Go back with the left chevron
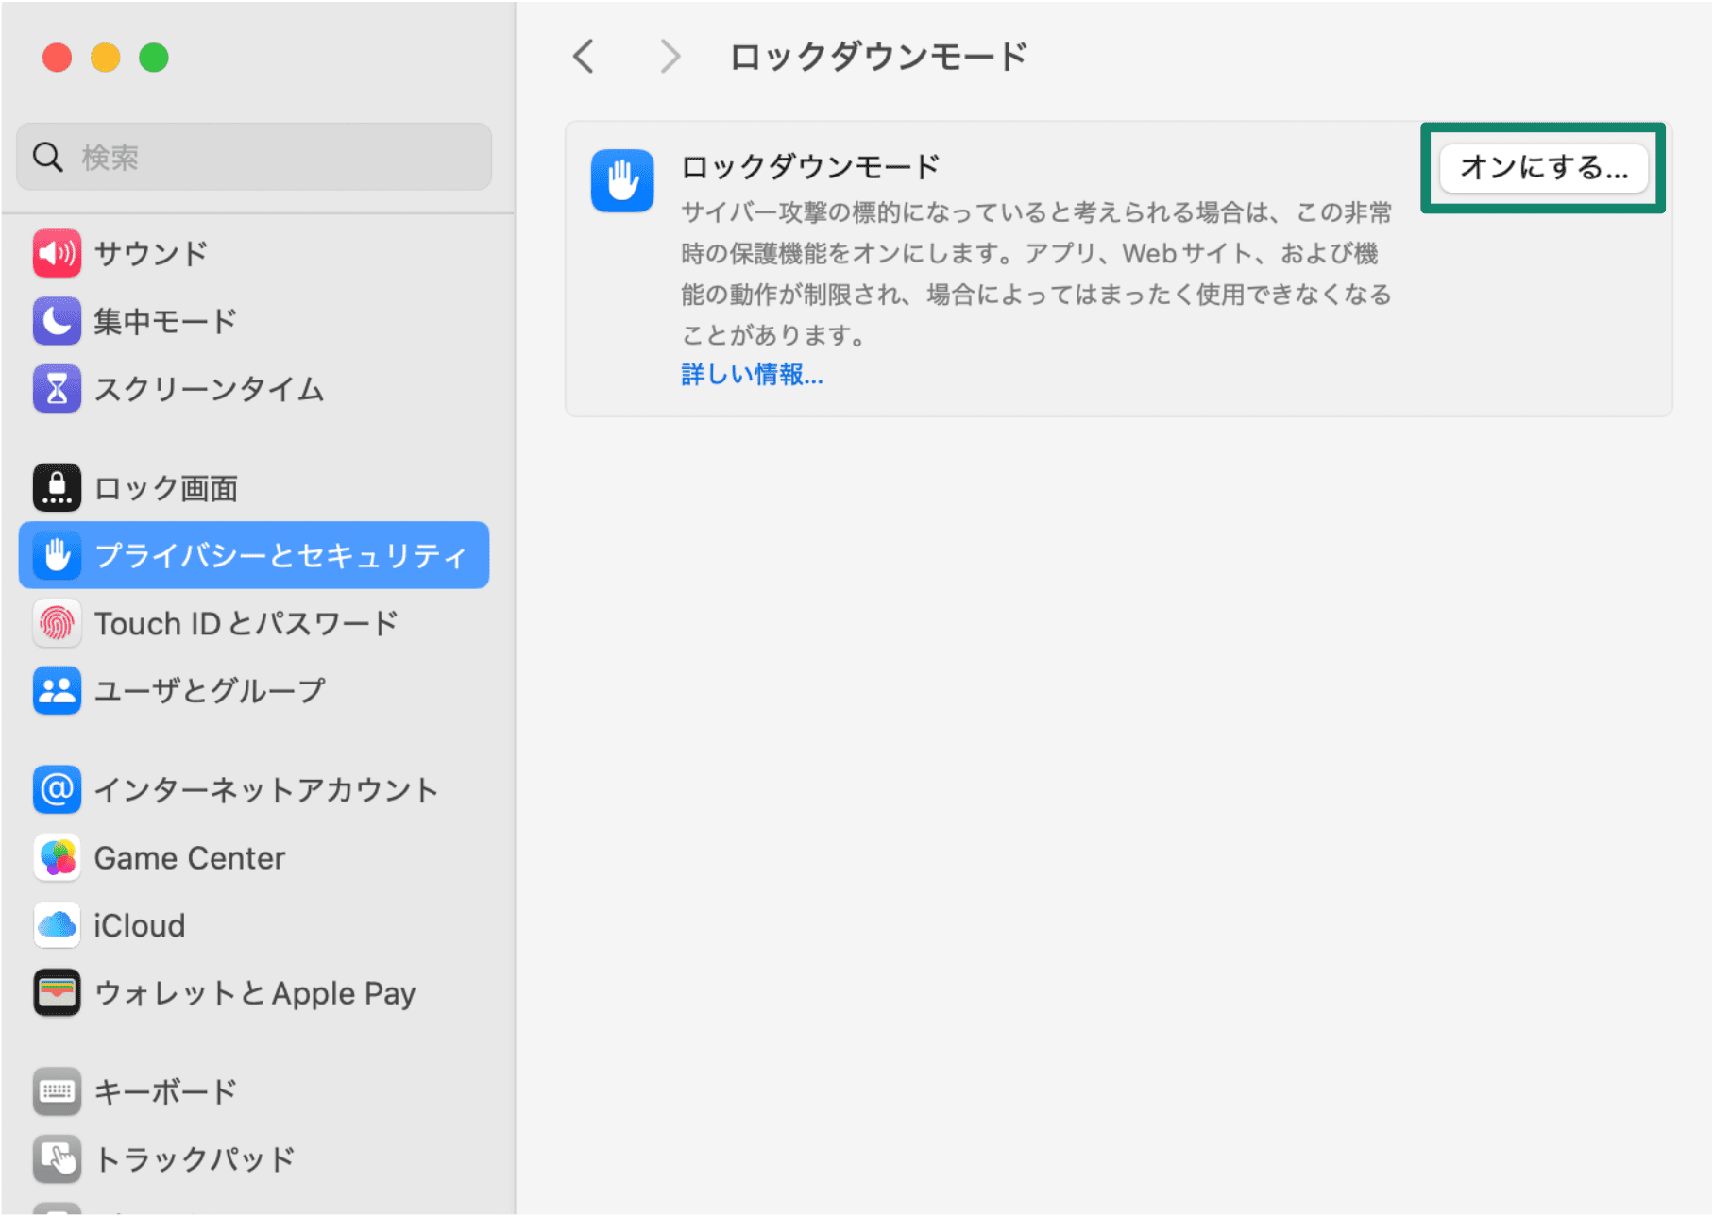This screenshot has height=1216, width=1713. tap(585, 57)
